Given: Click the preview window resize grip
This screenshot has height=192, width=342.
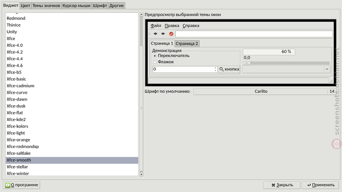Looking at the screenshot, I should [x=331, y=81].
